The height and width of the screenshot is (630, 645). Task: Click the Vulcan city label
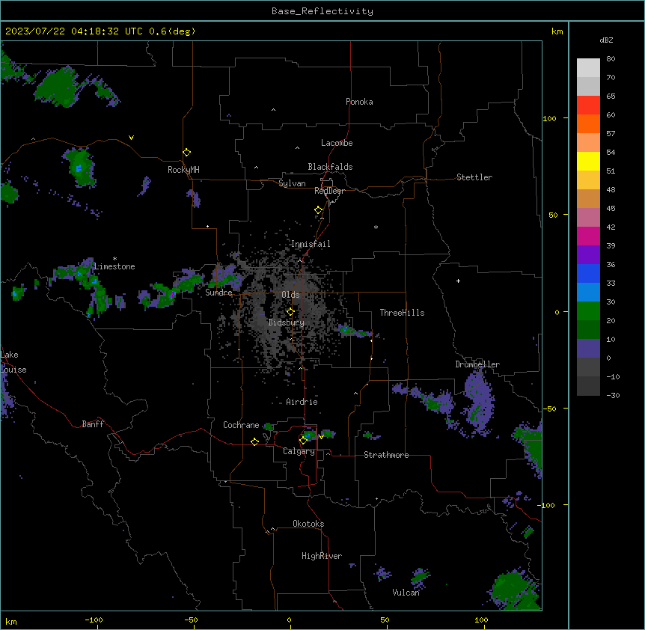click(406, 593)
